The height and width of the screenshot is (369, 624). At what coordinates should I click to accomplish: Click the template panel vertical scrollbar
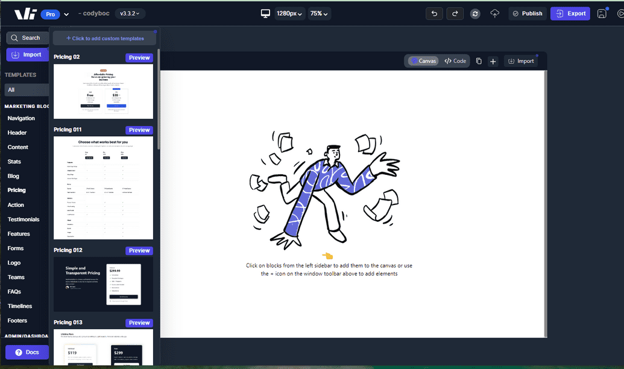159,99
